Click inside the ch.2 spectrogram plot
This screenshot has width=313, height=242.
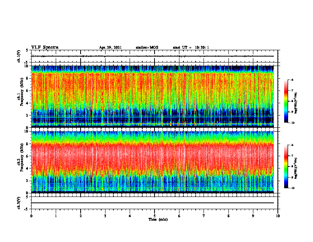[x=153, y=162]
